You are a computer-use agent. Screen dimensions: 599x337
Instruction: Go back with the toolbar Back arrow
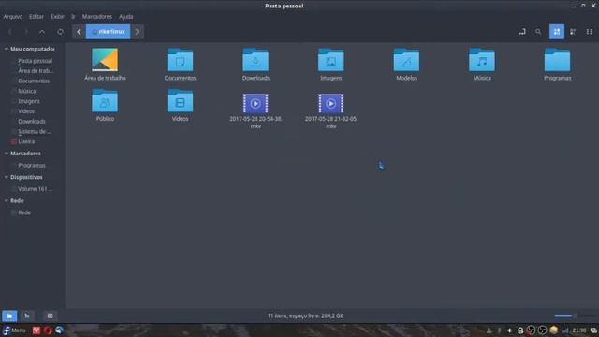10,32
